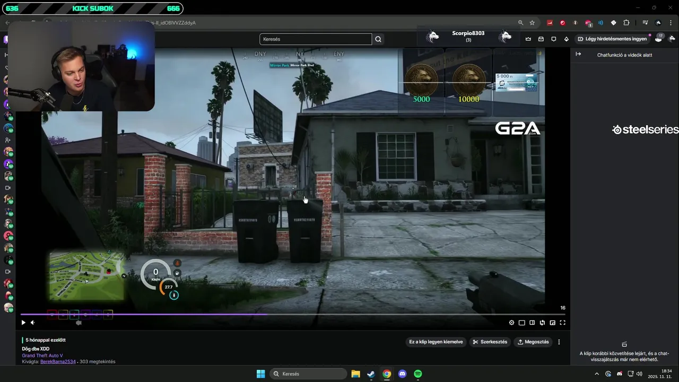
Task: Open Szerkesztés to edit the clip
Action: (490, 342)
